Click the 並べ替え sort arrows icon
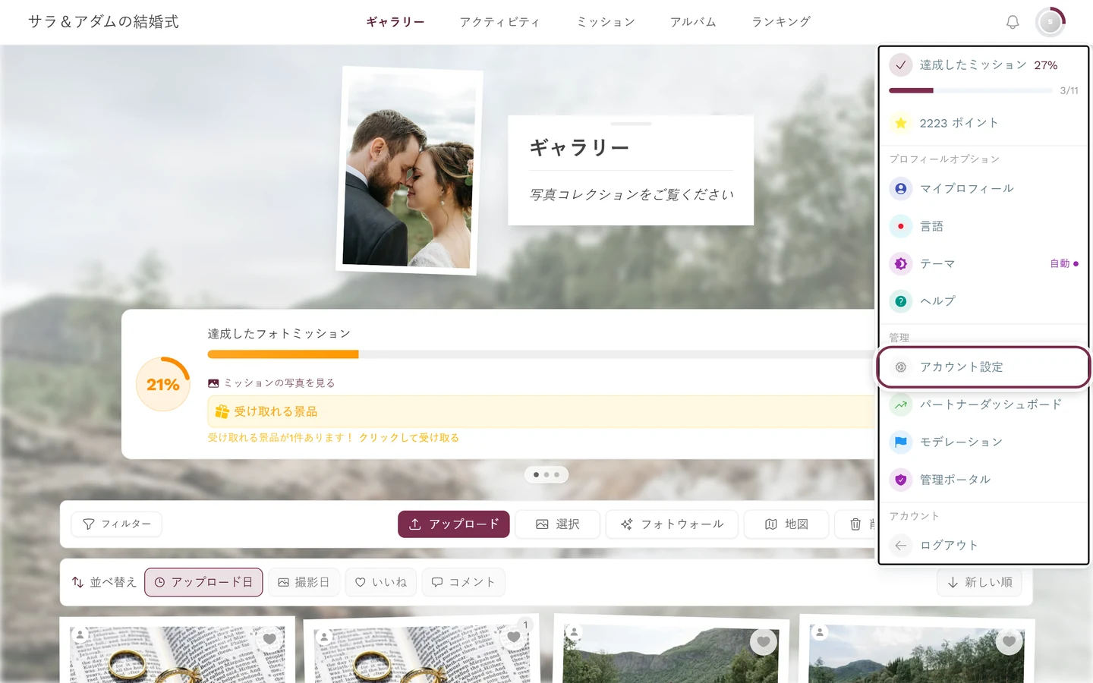 [x=77, y=582]
